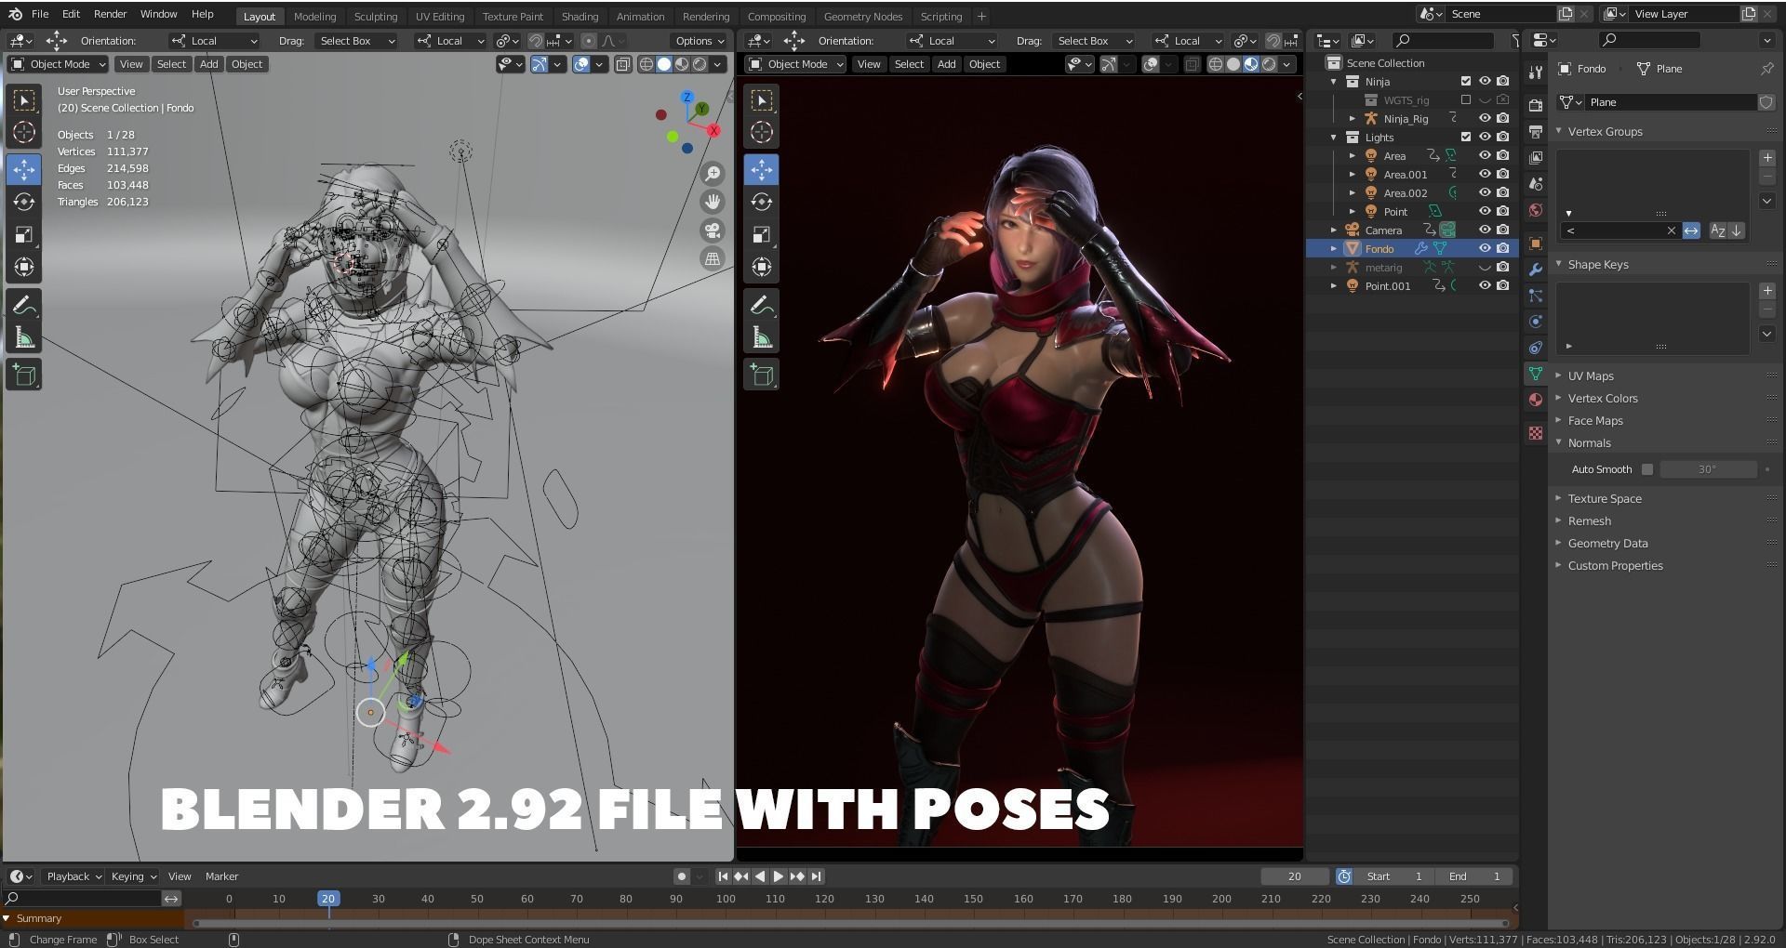
Task: Open the Orientation Local dropdown in the left viewport
Action: pos(214,41)
